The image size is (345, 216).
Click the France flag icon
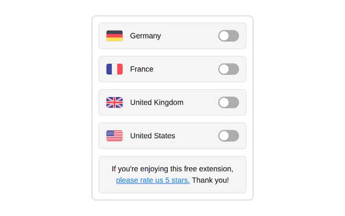[114, 69]
